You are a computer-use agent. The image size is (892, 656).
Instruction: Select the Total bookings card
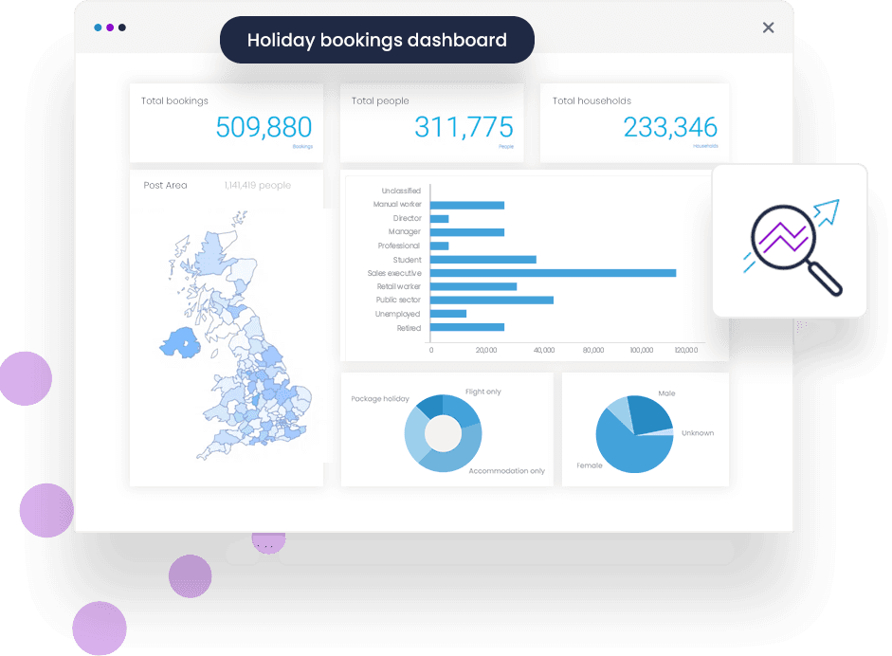226,122
